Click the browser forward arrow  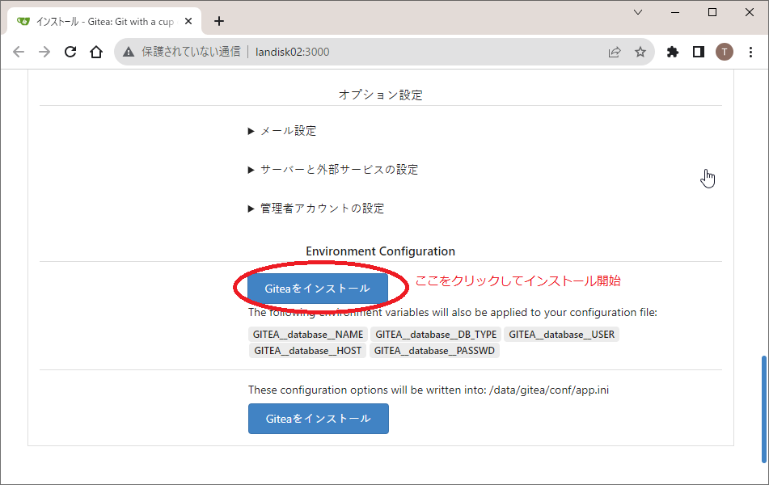pyautogui.click(x=44, y=52)
